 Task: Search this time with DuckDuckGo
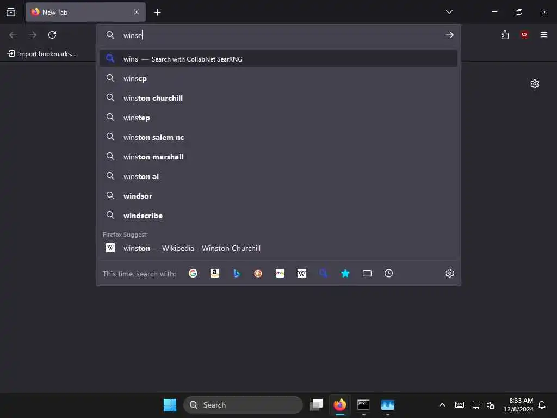point(258,273)
